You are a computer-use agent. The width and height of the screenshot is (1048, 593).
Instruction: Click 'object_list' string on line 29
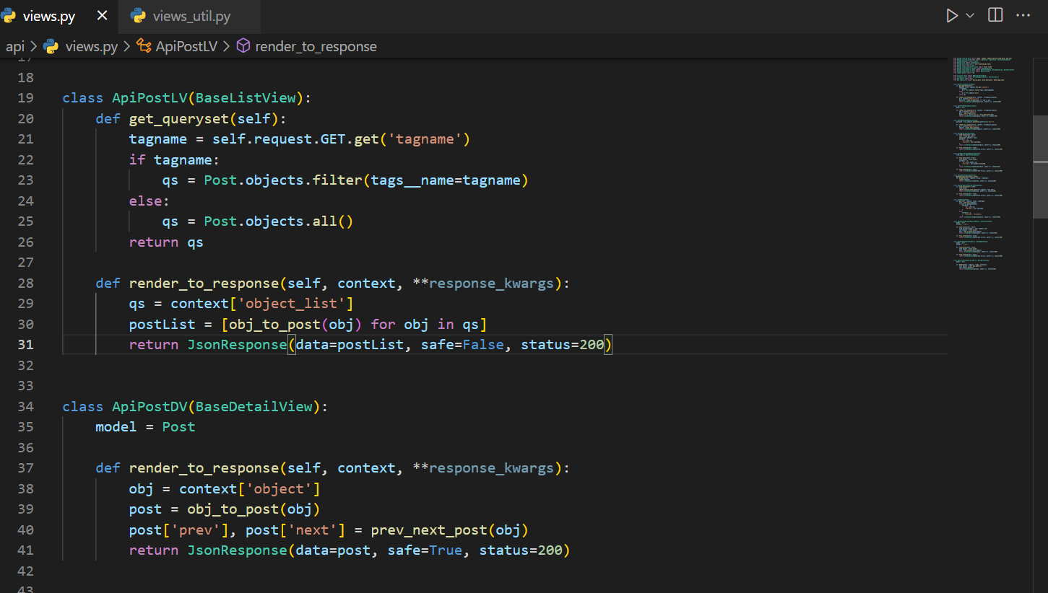pyautogui.click(x=295, y=303)
